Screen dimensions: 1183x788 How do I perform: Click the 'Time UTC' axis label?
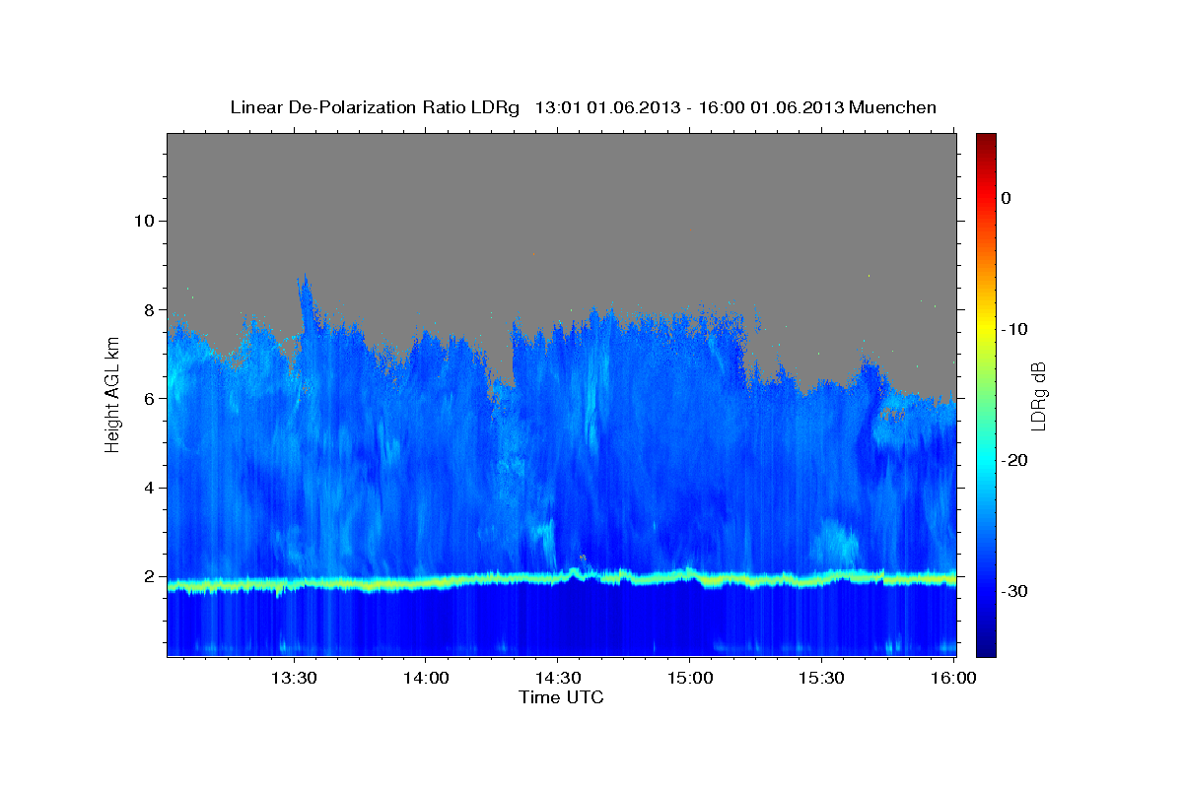[x=561, y=697]
